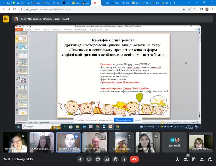Open the emoji reactions panel
216x166 pixels.
click(x=98, y=159)
